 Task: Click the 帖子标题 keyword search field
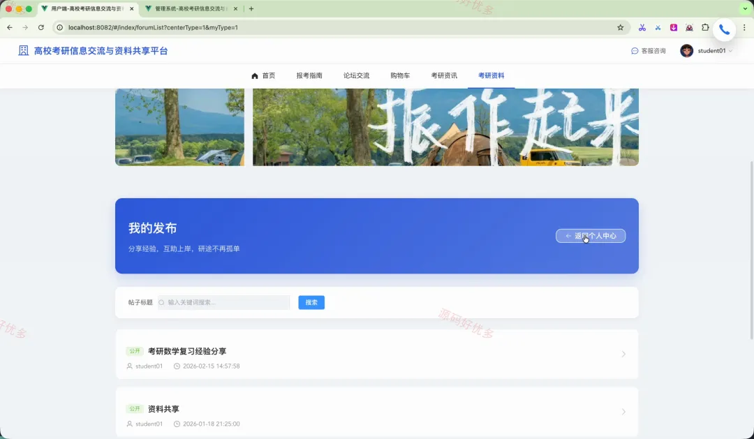[x=223, y=302]
